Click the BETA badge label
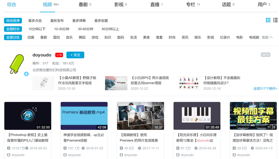This screenshot has height=159, width=279. 266,55
